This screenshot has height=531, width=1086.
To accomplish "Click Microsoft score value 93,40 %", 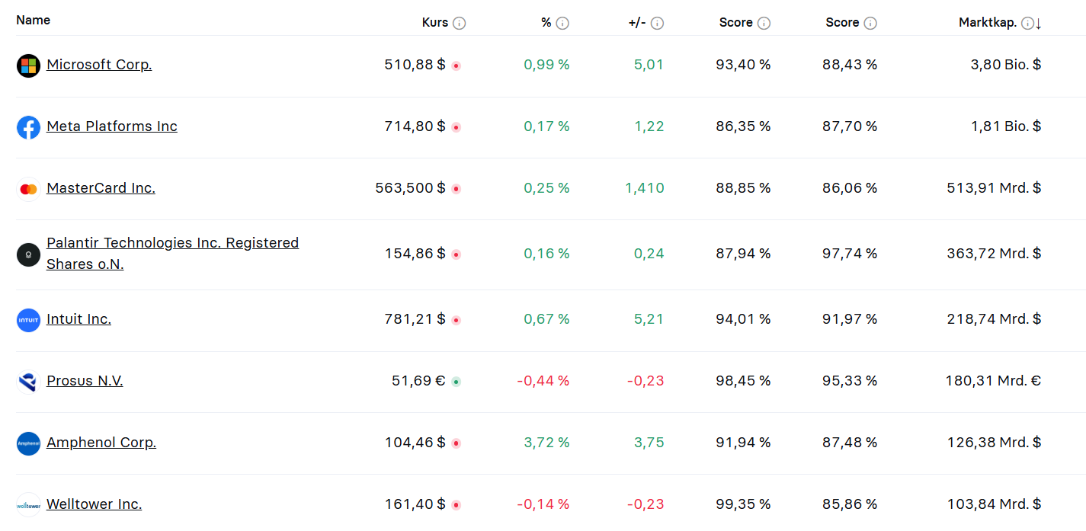I will (743, 65).
